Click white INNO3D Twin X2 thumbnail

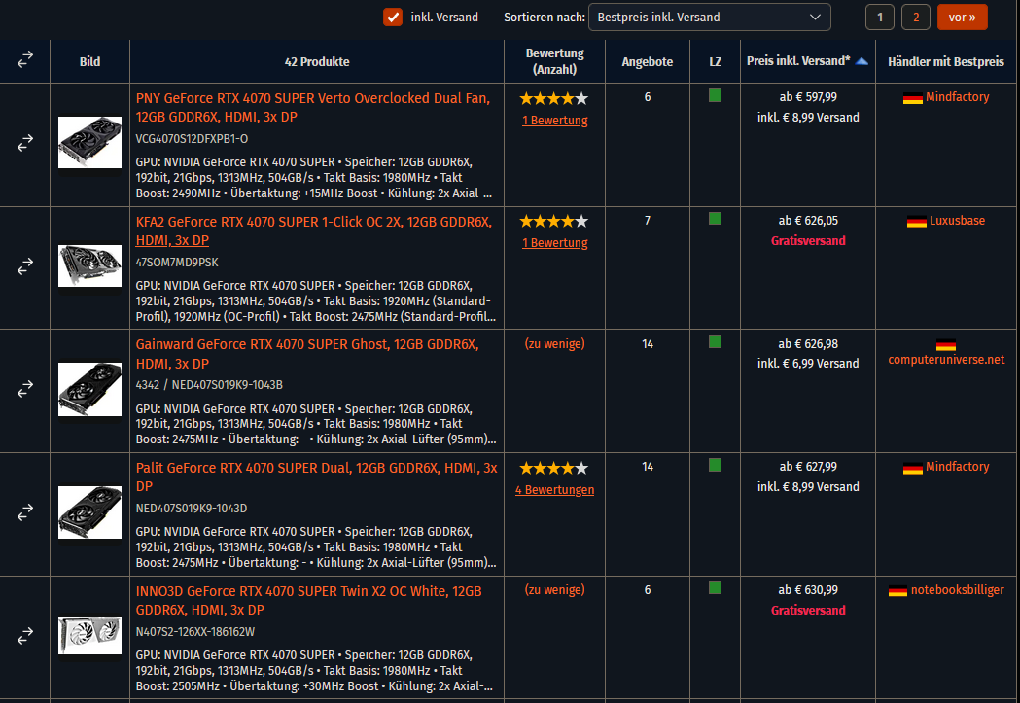tap(89, 635)
